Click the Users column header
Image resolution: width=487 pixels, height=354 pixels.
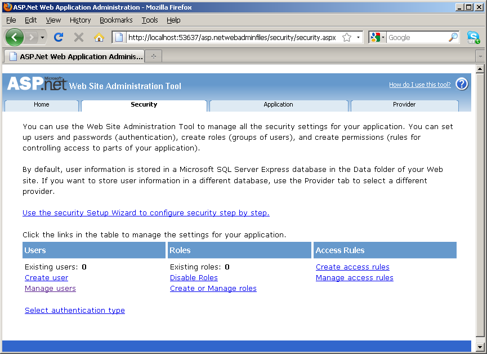[94, 250]
